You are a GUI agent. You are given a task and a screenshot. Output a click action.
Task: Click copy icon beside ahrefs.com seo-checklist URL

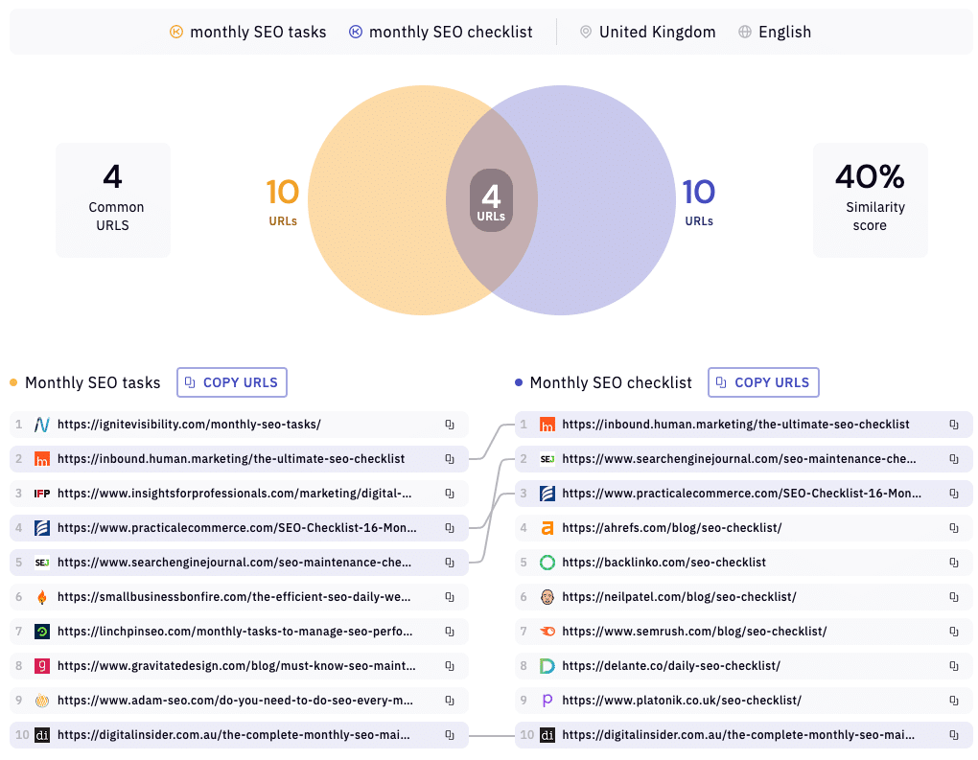[953, 528]
